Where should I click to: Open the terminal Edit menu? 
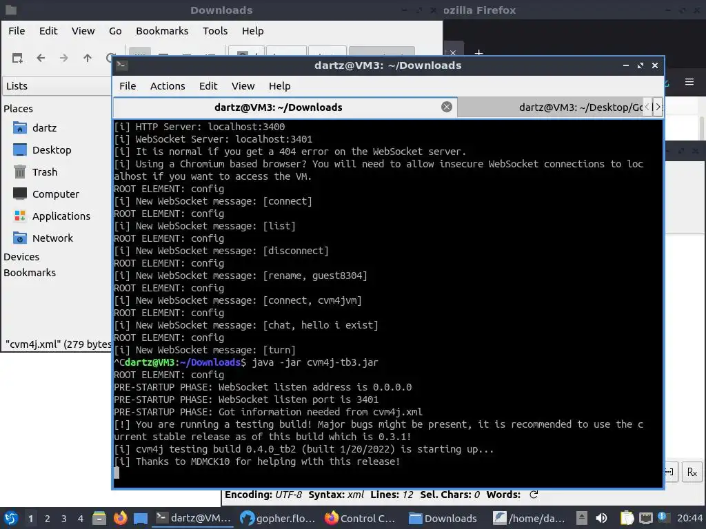208,86
